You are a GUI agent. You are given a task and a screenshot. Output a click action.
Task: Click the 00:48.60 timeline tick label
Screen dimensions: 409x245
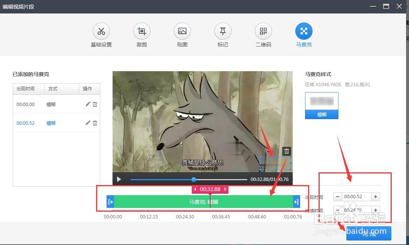(x=257, y=217)
